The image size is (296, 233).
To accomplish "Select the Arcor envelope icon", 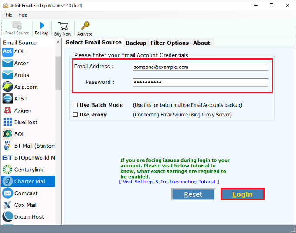I will (7, 63).
